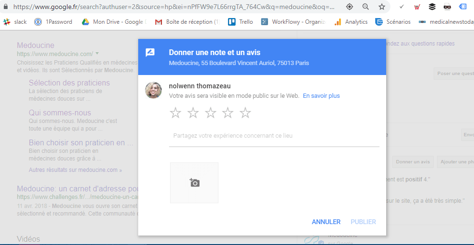This screenshot has height=245, width=474.
Task: Rate one star in the review dialog
Action: tap(175, 113)
